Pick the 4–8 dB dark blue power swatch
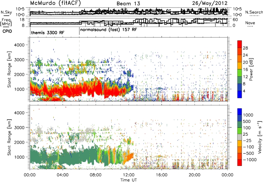Screen dimensions: 263x182 240,87
